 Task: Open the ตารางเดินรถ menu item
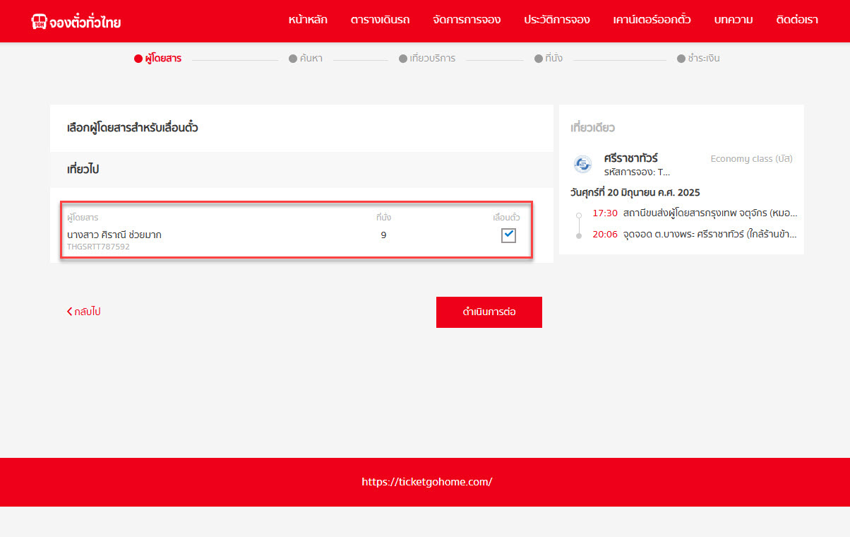click(380, 20)
